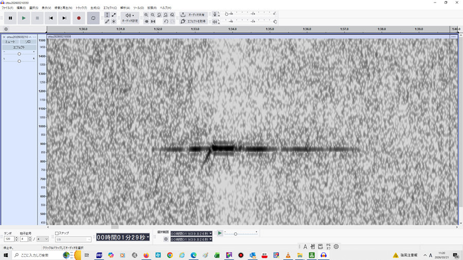Click the Zoom In magnifier icon
The width and height of the screenshot is (463, 260).
click(147, 15)
